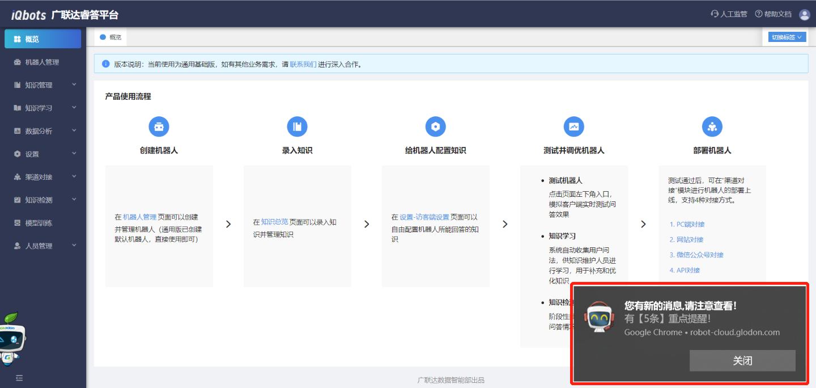Follow the 知识总览 link
The image size is (816, 388).
tap(274, 222)
